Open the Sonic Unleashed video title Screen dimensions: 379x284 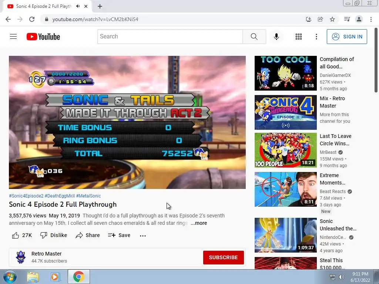point(338,225)
